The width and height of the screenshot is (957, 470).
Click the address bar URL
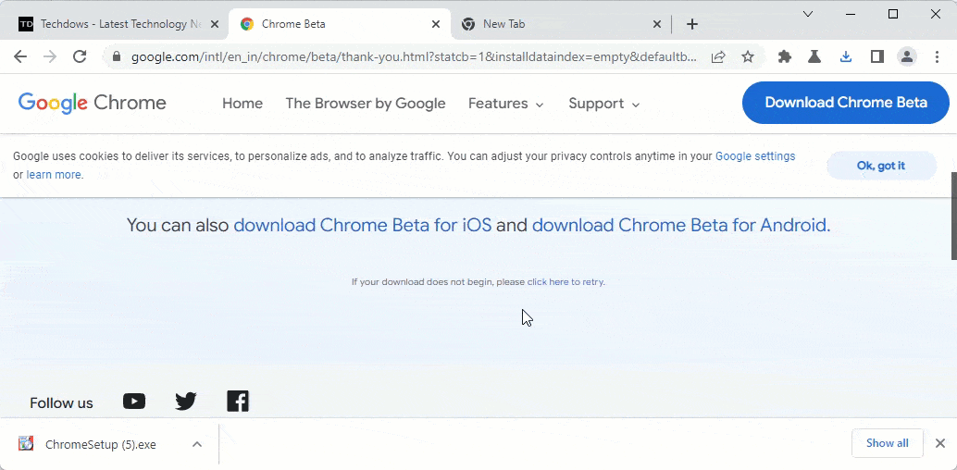[414, 57]
